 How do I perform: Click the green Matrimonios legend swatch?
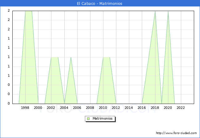tap(88, 119)
